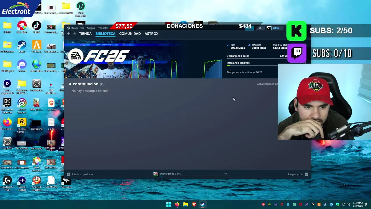Screen dimensions: 371x209
Task: Switch to the BIBLIOTECA tab
Action: (106, 34)
